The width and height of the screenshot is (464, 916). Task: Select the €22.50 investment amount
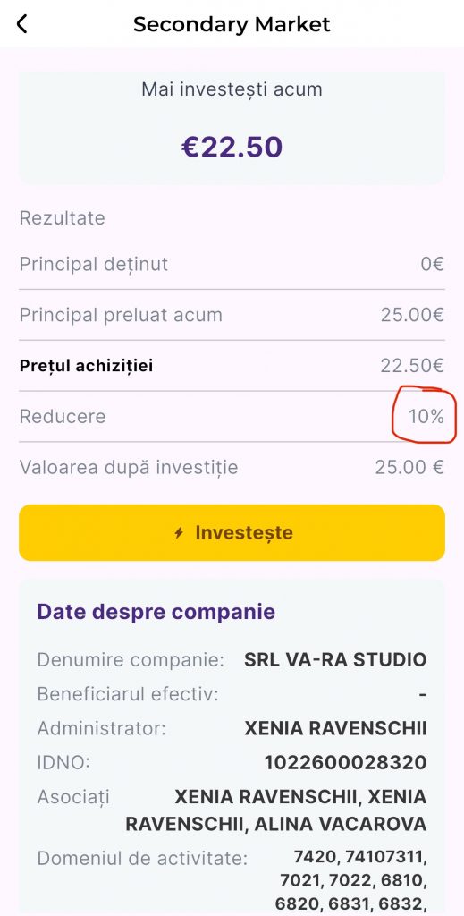pos(232,147)
